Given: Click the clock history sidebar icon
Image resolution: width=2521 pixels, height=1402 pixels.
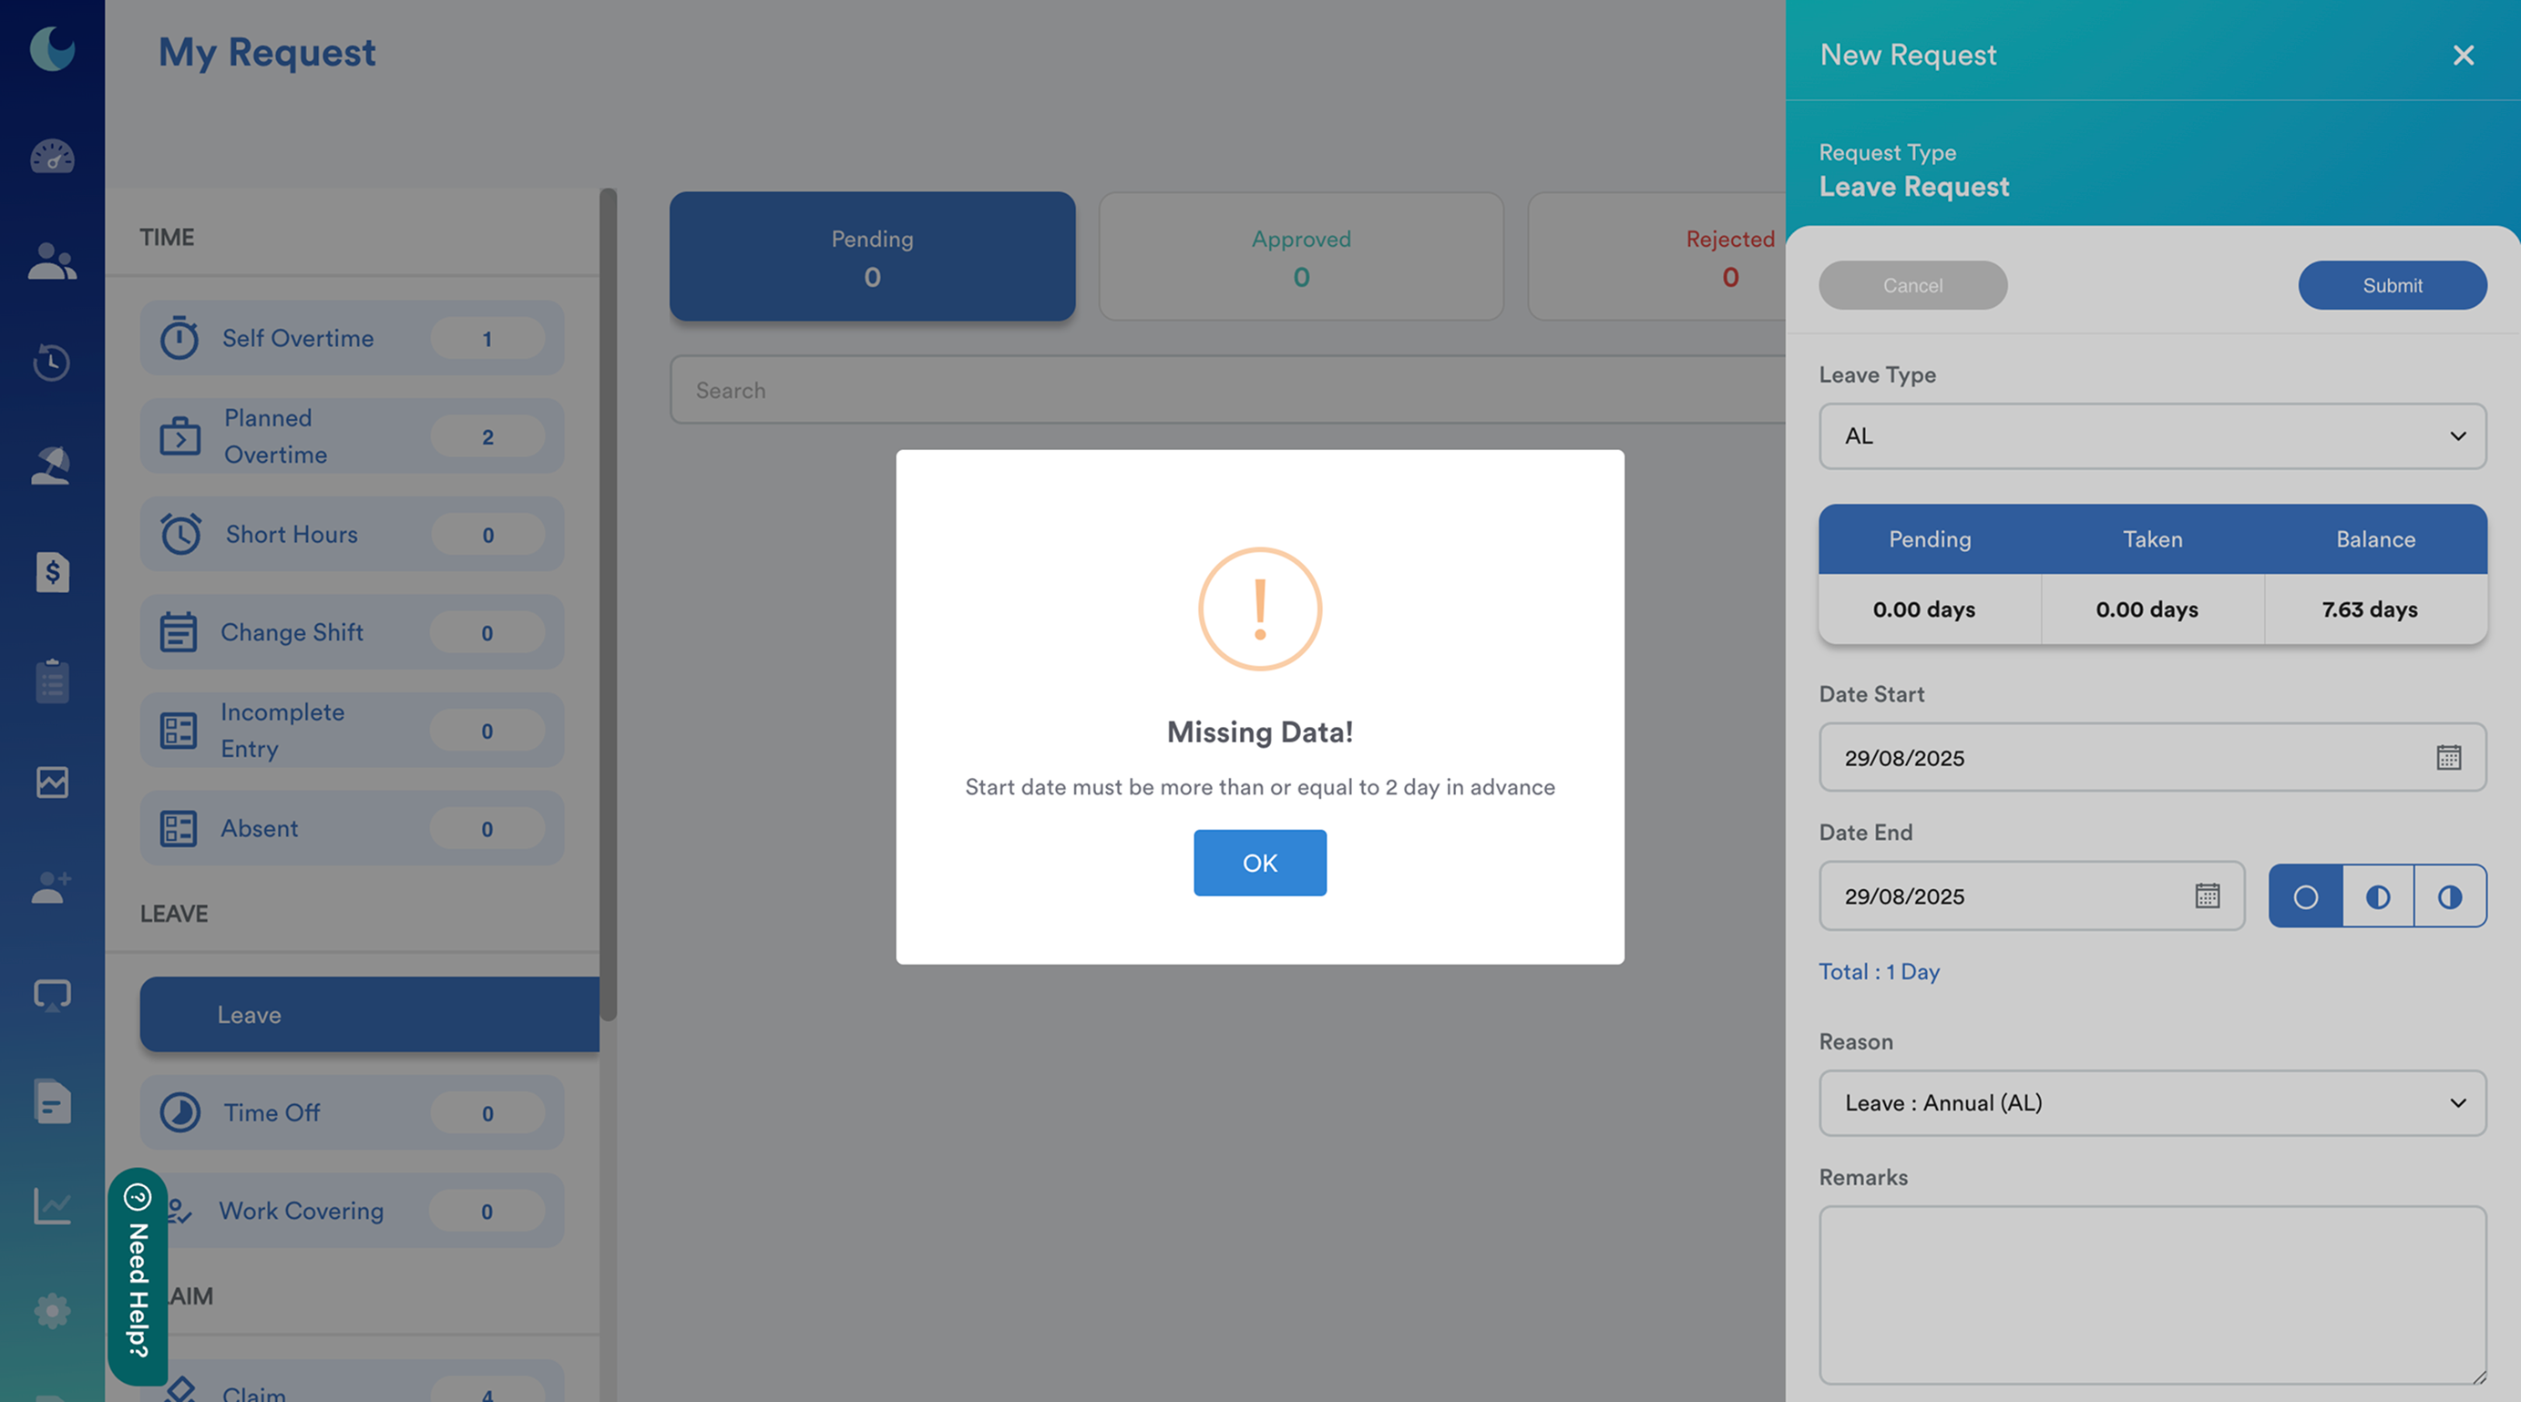Looking at the screenshot, I should tap(52, 362).
